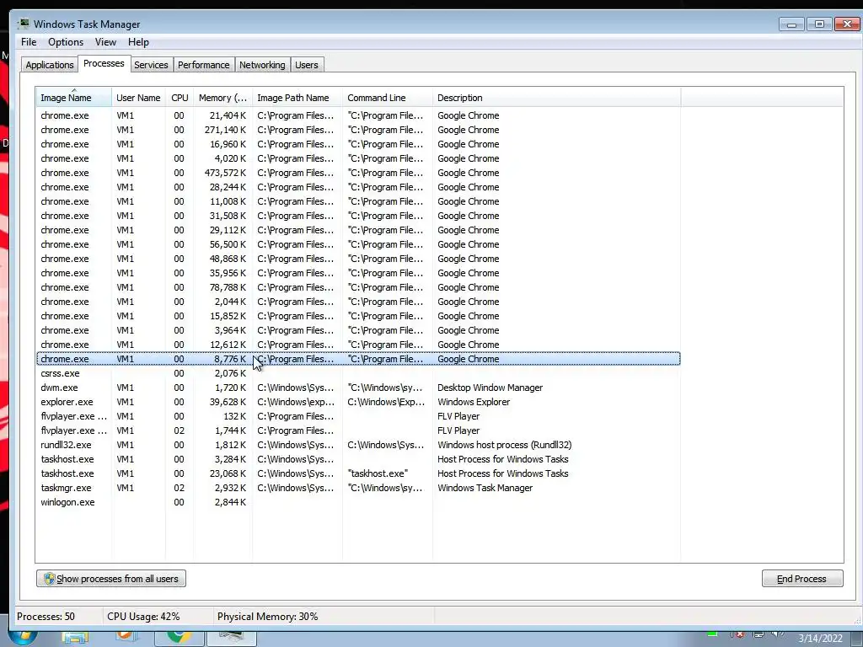Open the Networking tab
Viewport: 863px width, 647px height.
(x=262, y=64)
